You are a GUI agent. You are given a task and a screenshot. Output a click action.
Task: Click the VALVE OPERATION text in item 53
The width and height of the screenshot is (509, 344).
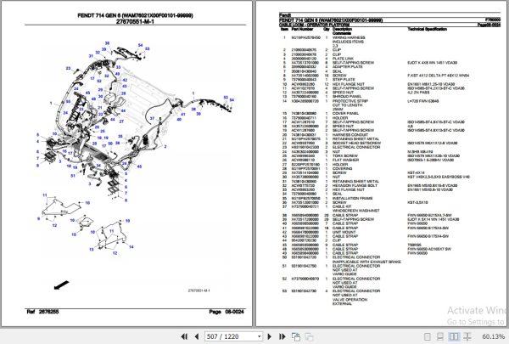click(350, 300)
